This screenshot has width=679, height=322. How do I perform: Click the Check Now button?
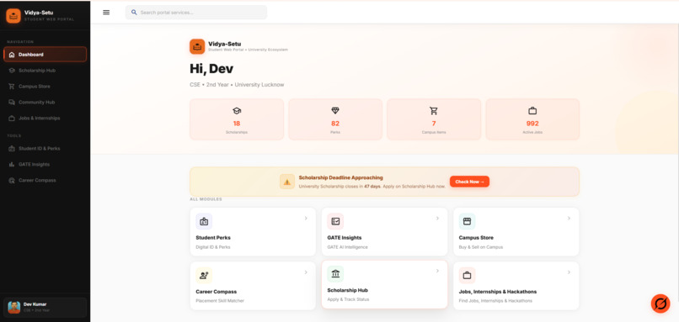469,182
